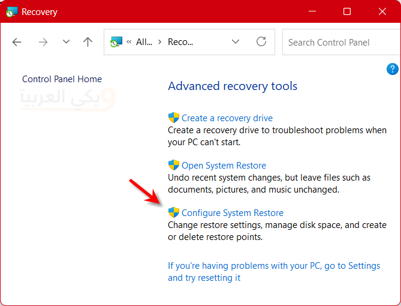Screen dimensions: 401x306
Task: Open the address bar history dropdown
Action: tap(236, 41)
